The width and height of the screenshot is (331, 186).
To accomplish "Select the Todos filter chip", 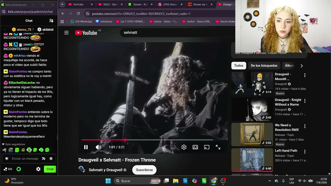I will (239, 66).
